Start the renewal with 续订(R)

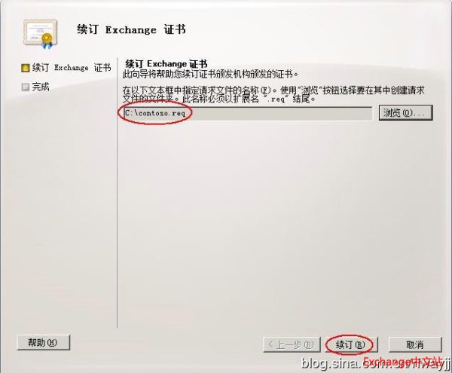click(x=351, y=344)
